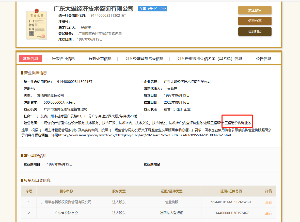Click 查看 for the first shareholder
300x222 pixels.
pyautogui.click(x=268, y=202)
